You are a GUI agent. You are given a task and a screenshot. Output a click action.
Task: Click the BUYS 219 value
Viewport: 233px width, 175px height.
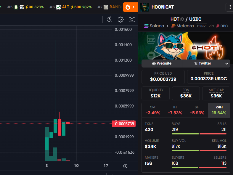[175, 129]
